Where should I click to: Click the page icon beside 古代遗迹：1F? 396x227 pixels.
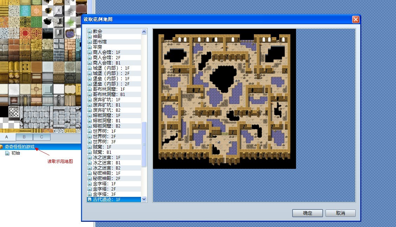pos(90,200)
